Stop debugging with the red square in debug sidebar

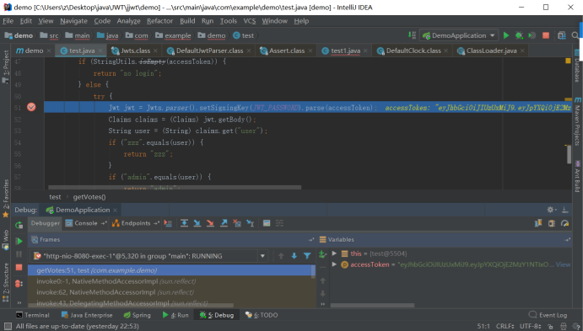[19, 268]
